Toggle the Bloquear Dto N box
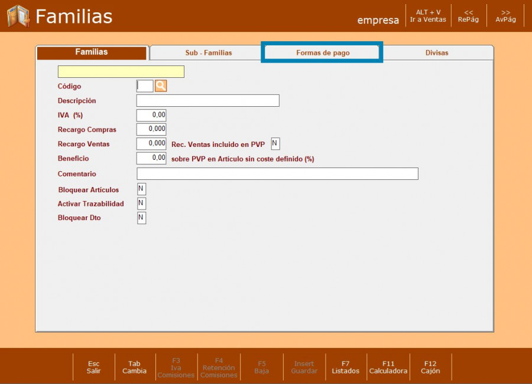This screenshot has width=532, height=384. [141, 218]
